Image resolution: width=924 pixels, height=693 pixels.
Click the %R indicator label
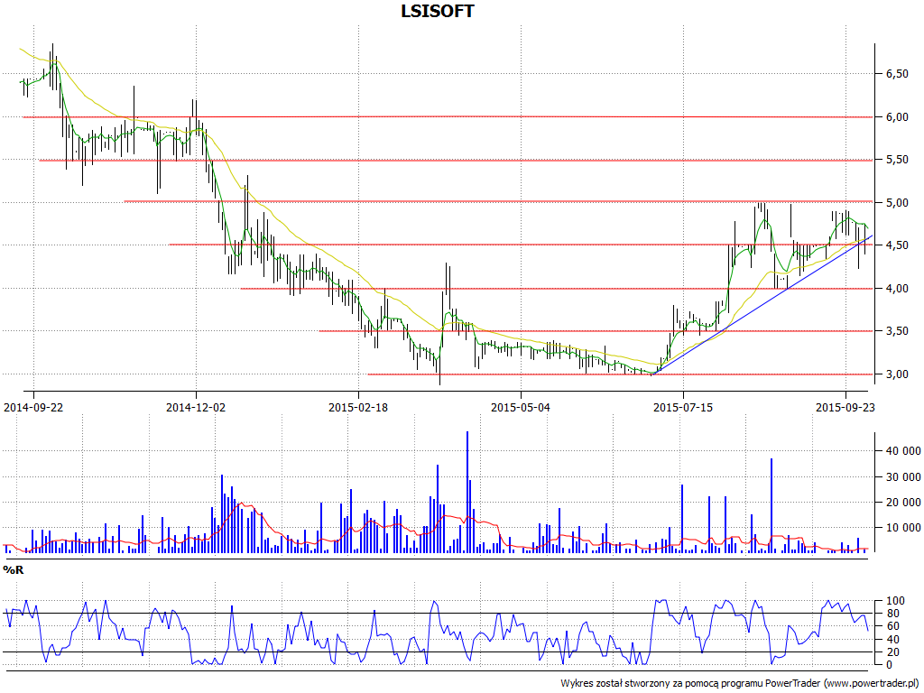(x=13, y=570)
